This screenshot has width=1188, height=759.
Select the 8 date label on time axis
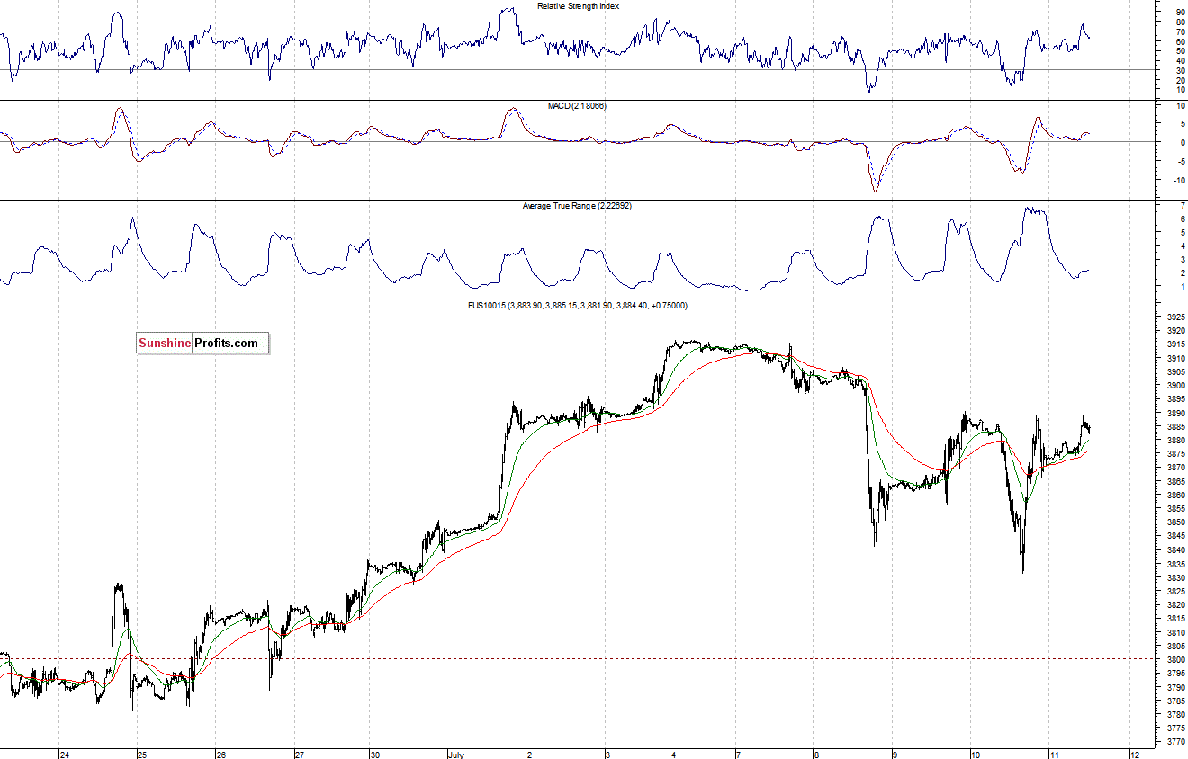816,754
